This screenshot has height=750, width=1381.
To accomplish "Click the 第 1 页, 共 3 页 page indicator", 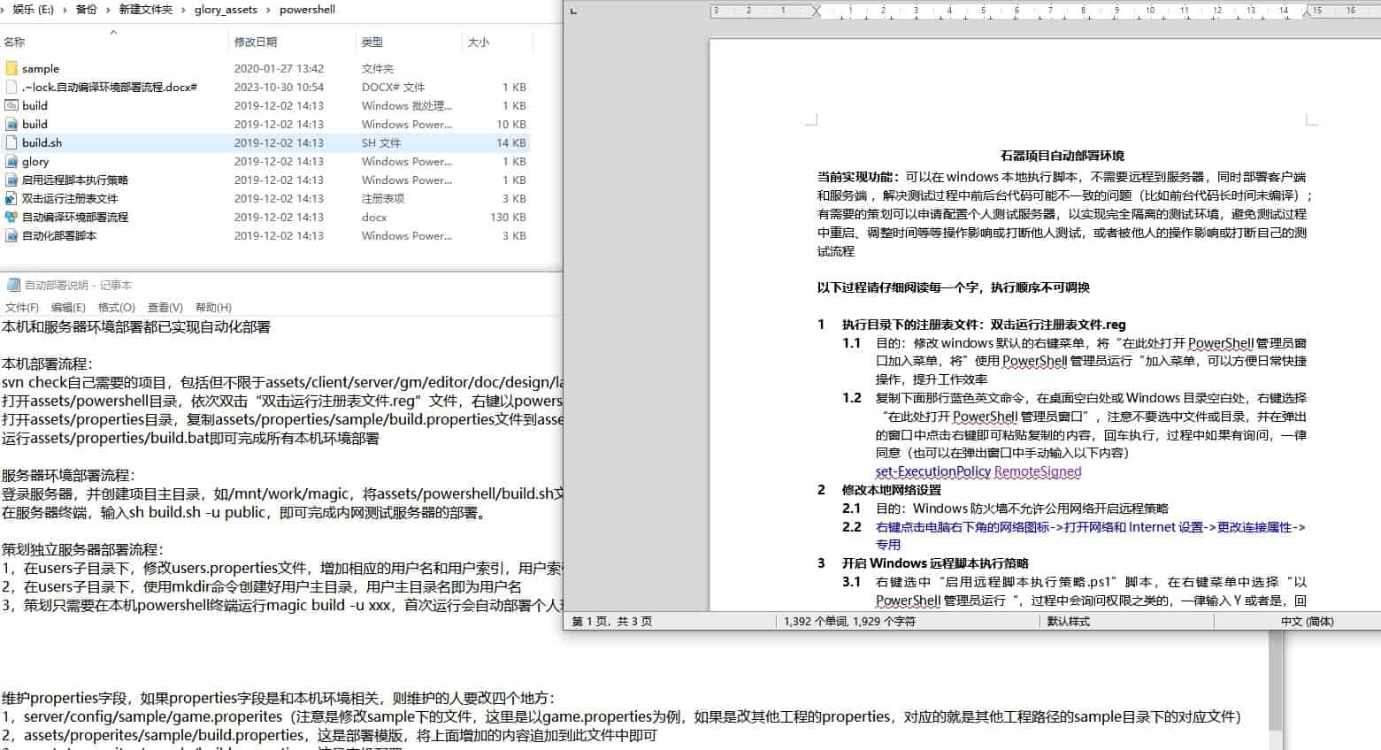I will [x=612, y=622].
